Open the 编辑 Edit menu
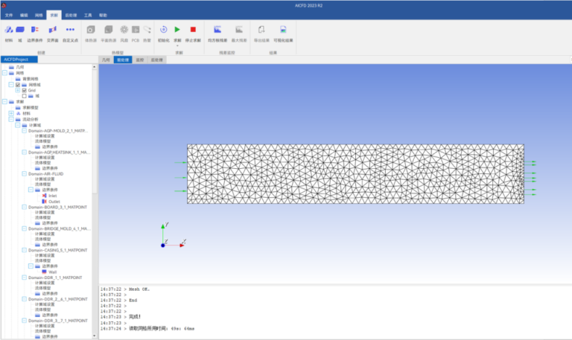 (x=24, y=16)
